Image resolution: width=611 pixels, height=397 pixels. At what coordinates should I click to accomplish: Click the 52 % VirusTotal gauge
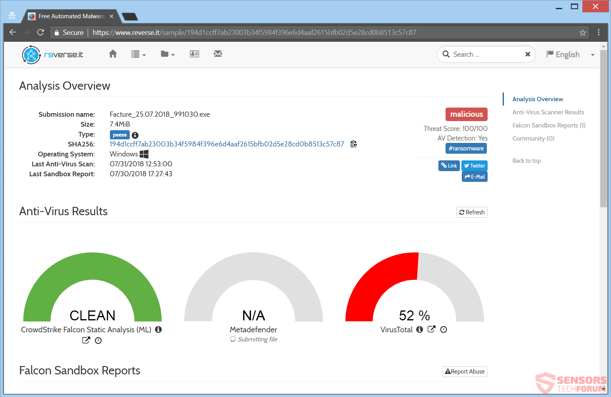[x=415, y=287]
